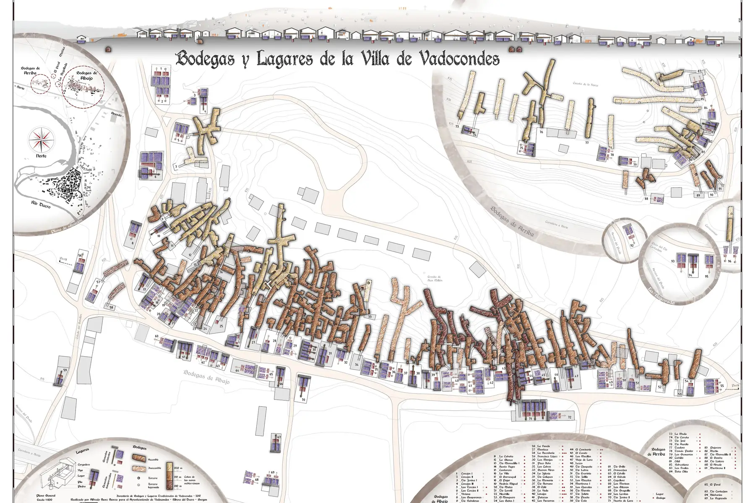755x503 pixels.
Task: Click lagar number 70 on the map
Action: point(303,400)
